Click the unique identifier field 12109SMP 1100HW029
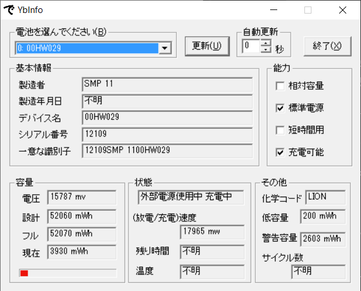This screenshot has height=291, width=361. [167, 151]
